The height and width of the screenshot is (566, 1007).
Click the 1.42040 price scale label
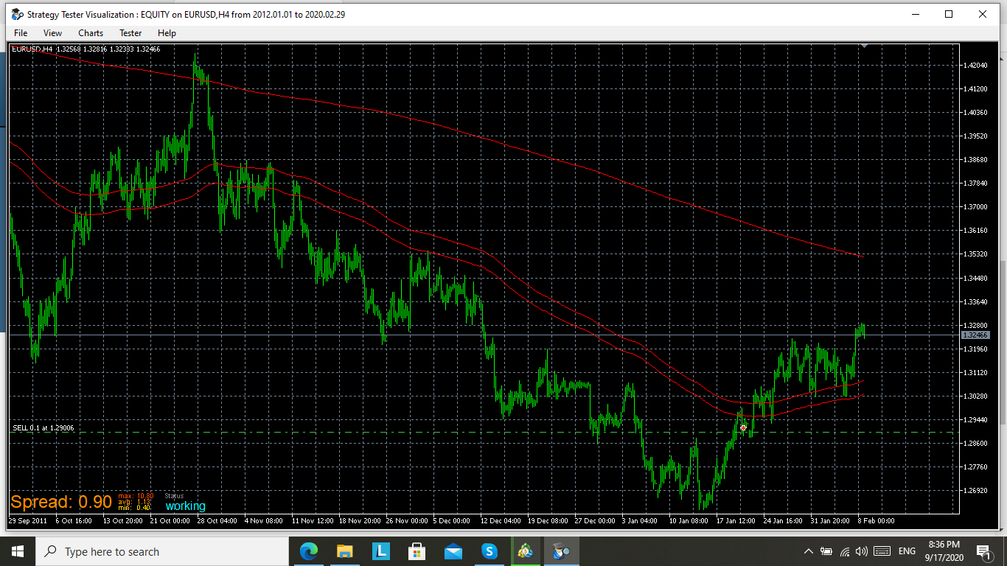coord(975,66)
